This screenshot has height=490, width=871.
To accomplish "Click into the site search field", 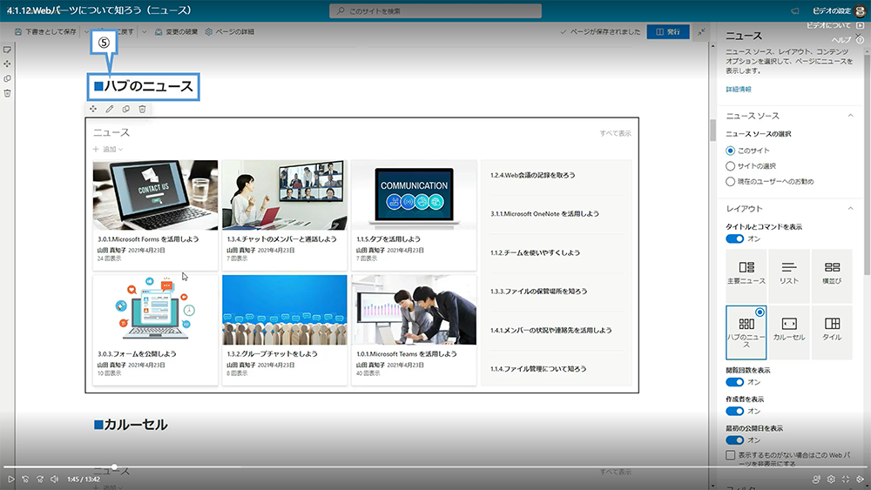I will pos(435,10).
